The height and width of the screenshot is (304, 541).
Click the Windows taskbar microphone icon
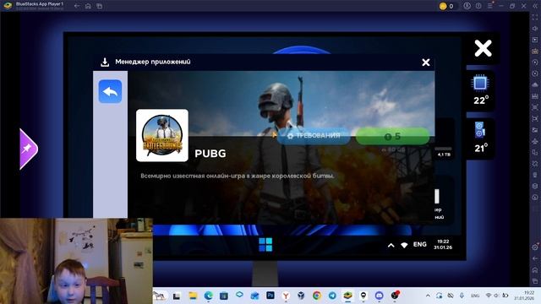[462, 296]
